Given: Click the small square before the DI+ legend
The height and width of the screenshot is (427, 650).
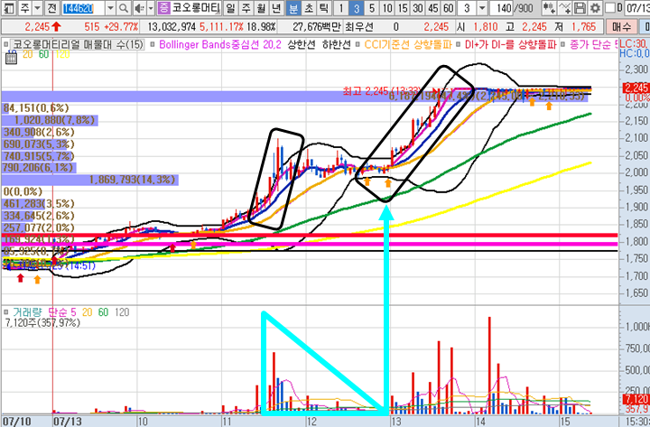Looking at the screenshot, I should [458, 44].
